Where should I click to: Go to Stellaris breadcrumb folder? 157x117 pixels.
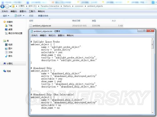[x=67, y=6]
